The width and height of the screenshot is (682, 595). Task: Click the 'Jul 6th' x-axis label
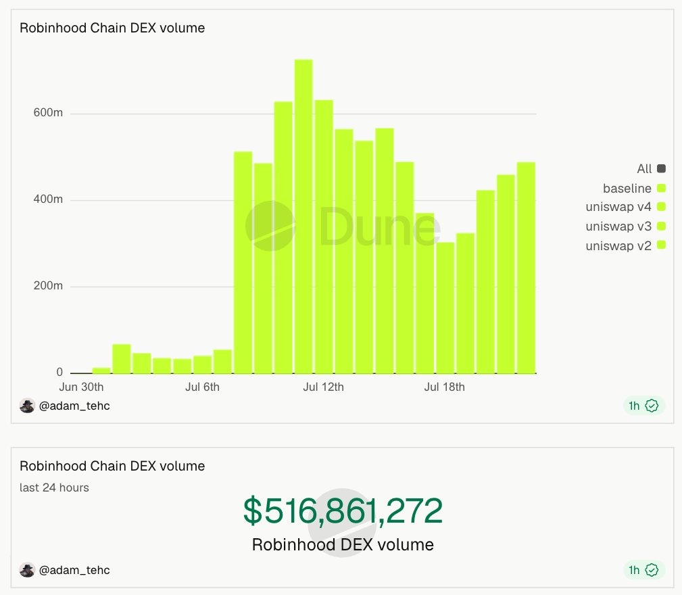[202, 387]
